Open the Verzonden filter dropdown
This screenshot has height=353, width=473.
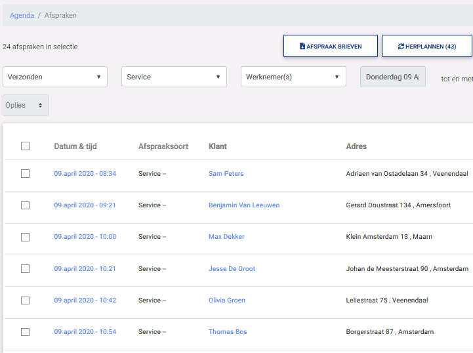[55, 77]
